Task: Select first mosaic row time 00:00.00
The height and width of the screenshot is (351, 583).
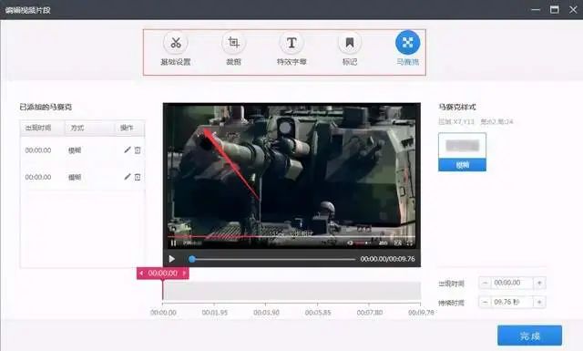Action: [38, 150]
